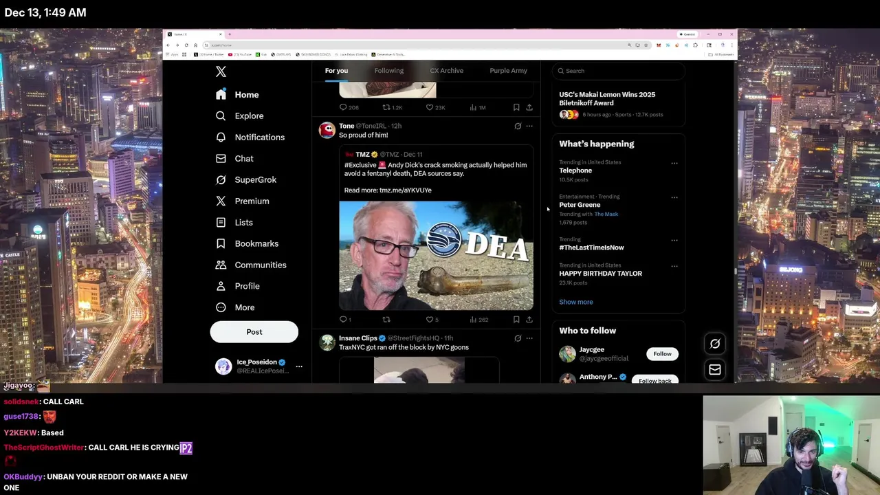This screenshot has height=495, width=880.
Task: More options for #TheLastTimeIsNow trend
Action: [674, 241]
